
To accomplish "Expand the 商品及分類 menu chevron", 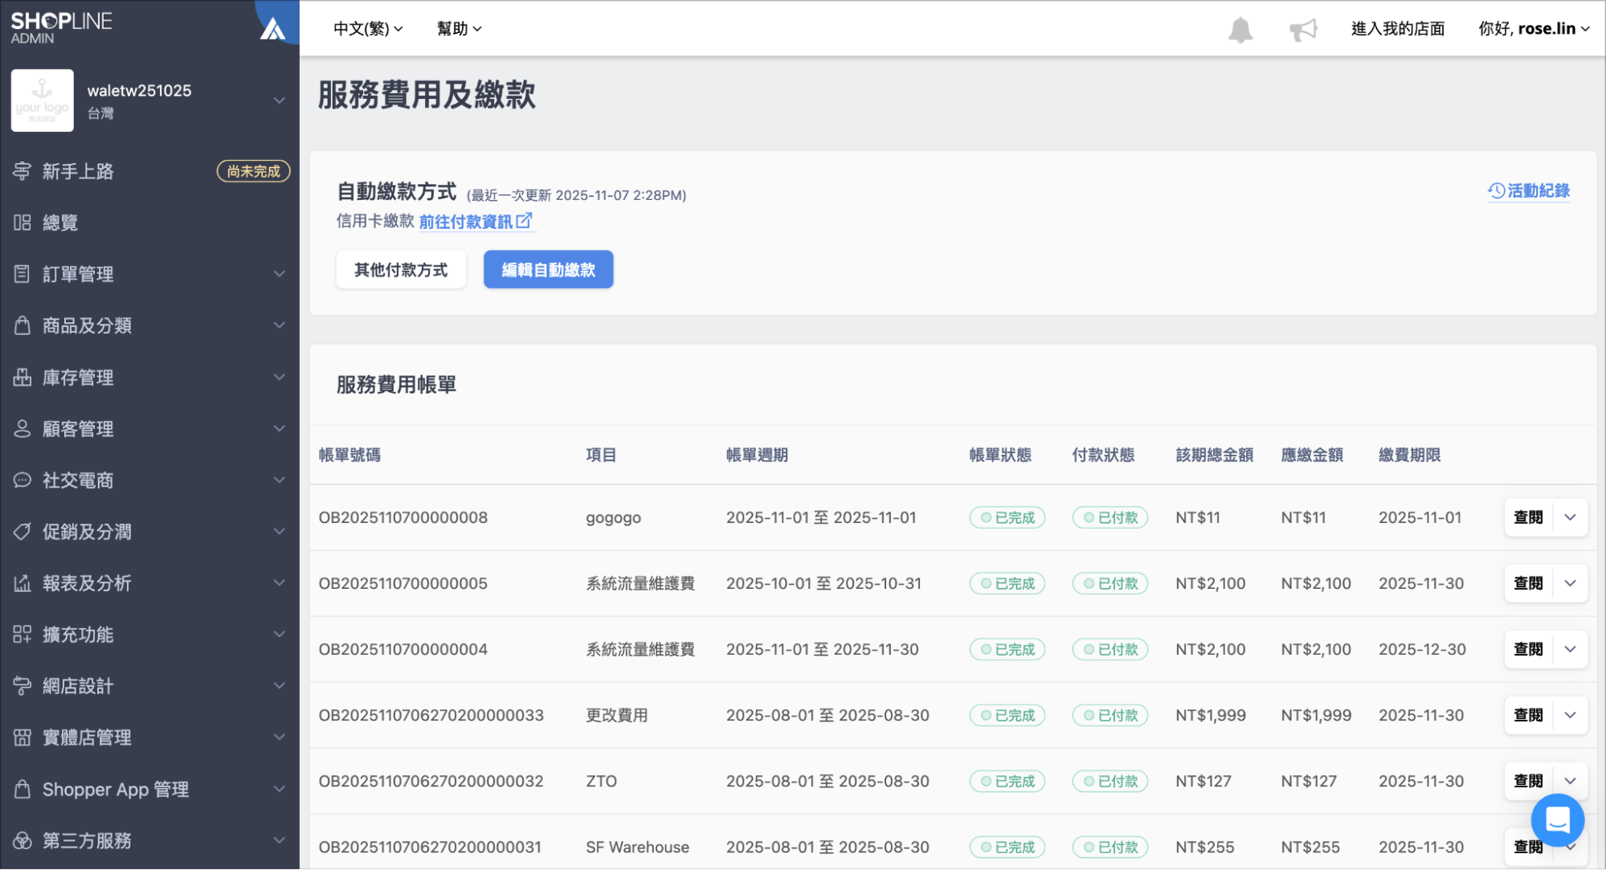I will click(x=279, y=325).
